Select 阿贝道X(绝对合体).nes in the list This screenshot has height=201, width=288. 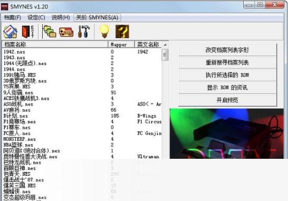(x=32, y=151)
